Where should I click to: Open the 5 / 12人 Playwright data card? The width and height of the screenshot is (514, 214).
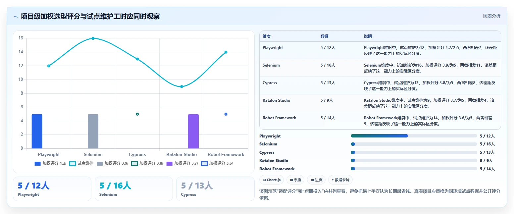point(52,189)
